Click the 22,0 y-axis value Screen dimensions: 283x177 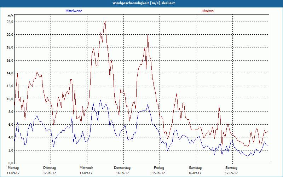(x=11, y=22)
